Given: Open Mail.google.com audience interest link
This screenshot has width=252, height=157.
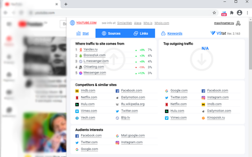Looking at the screenshot, I should point(133,135).
